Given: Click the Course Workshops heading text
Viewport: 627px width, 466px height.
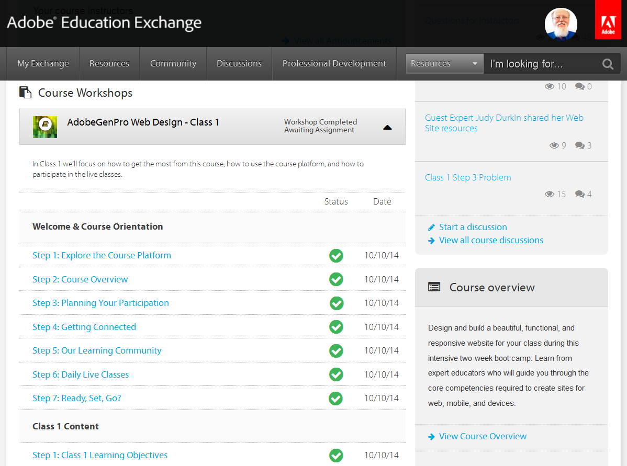Looking at the screenshot, I should [x=85, y=93].
